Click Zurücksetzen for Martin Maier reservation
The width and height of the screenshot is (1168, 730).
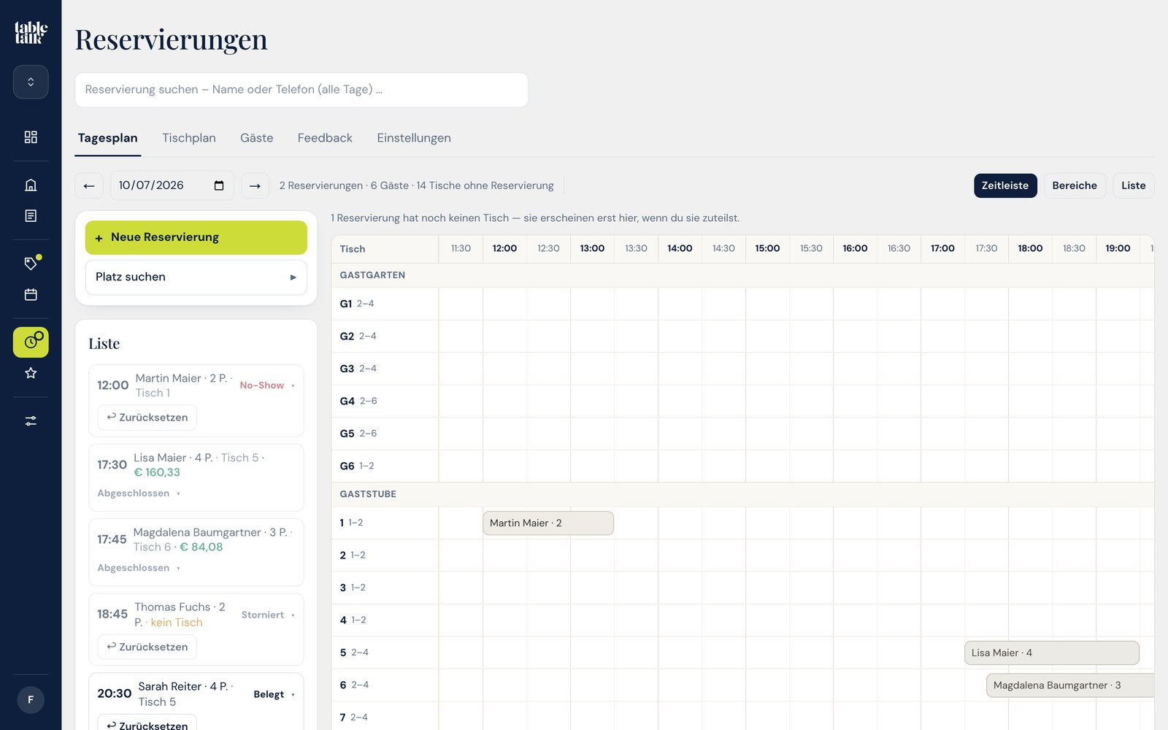(147, 418)
